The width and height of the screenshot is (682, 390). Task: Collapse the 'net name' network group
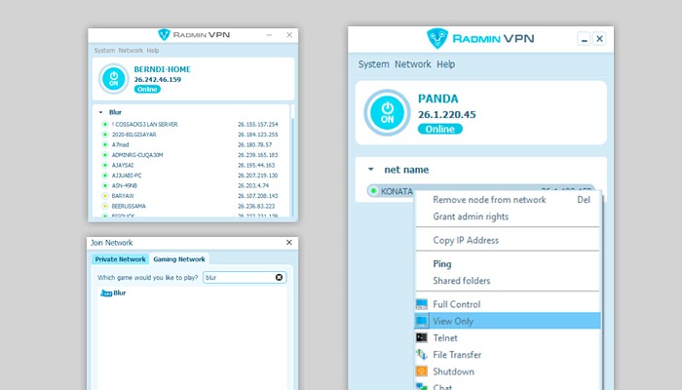370,170
